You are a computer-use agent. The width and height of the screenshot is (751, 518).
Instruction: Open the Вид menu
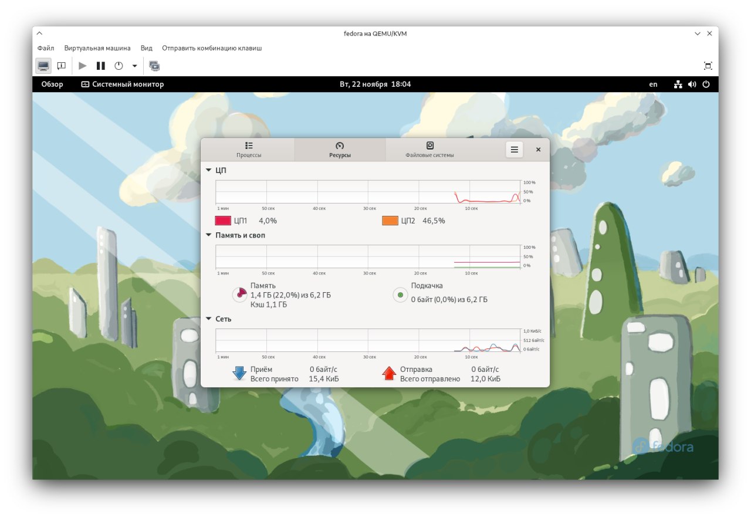147,48
